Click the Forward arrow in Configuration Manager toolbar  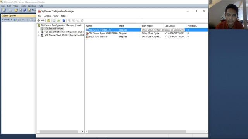click(x=43, y=20)
